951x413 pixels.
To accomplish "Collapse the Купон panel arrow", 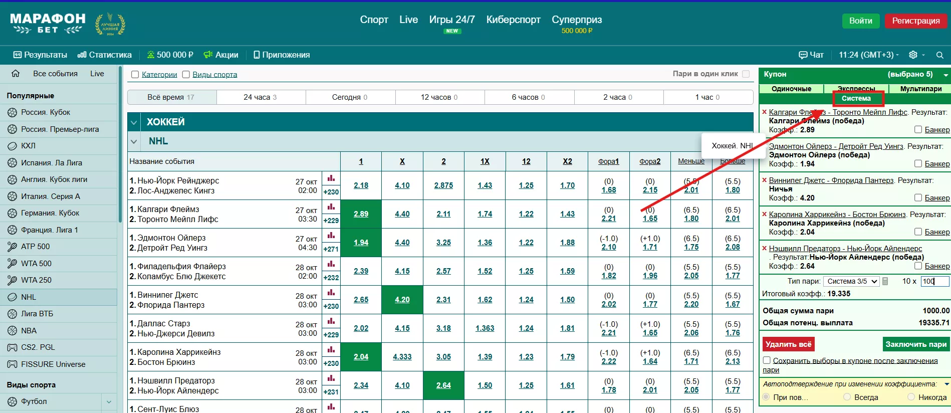I will coord(946,75).
